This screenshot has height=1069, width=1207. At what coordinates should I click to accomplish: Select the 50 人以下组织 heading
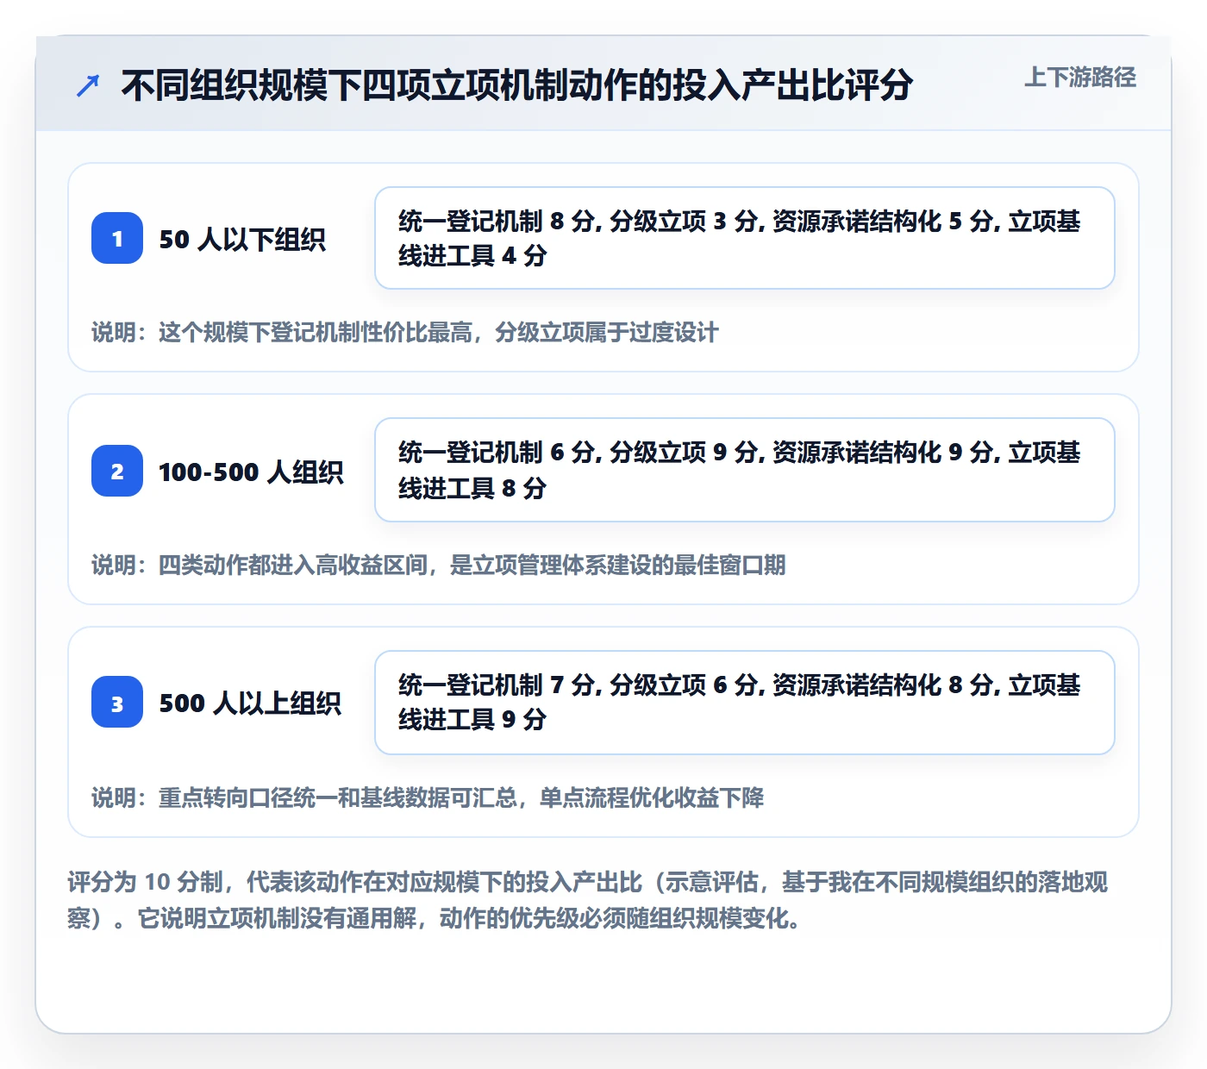[x=242, y=239]
